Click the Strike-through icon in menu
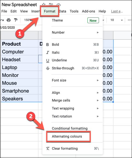Image resolution: width=132 pixels, height=158 pixels. [x=48, y=68]
